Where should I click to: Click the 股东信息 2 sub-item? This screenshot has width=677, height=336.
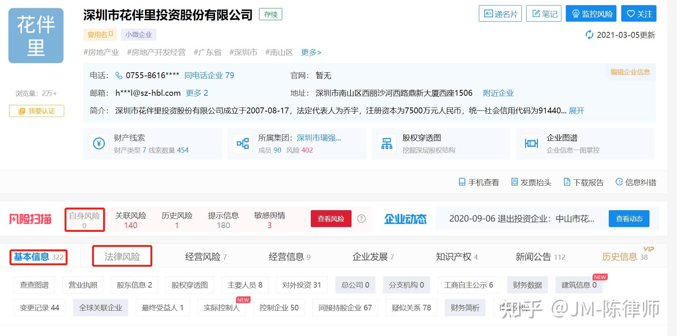click(134, 285)
